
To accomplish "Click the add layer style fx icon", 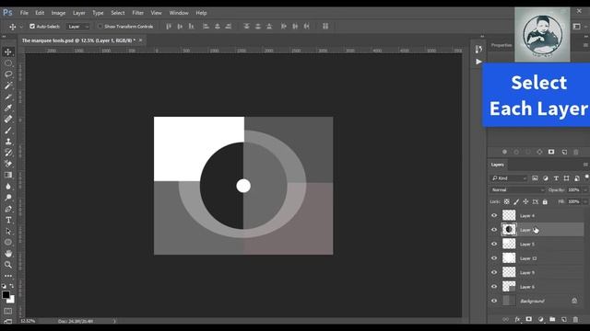I will point(517,319).
